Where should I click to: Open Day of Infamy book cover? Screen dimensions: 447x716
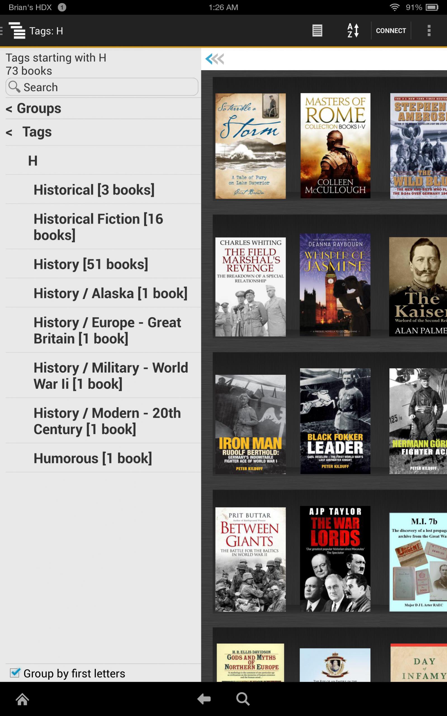click(x=418, y=663)
